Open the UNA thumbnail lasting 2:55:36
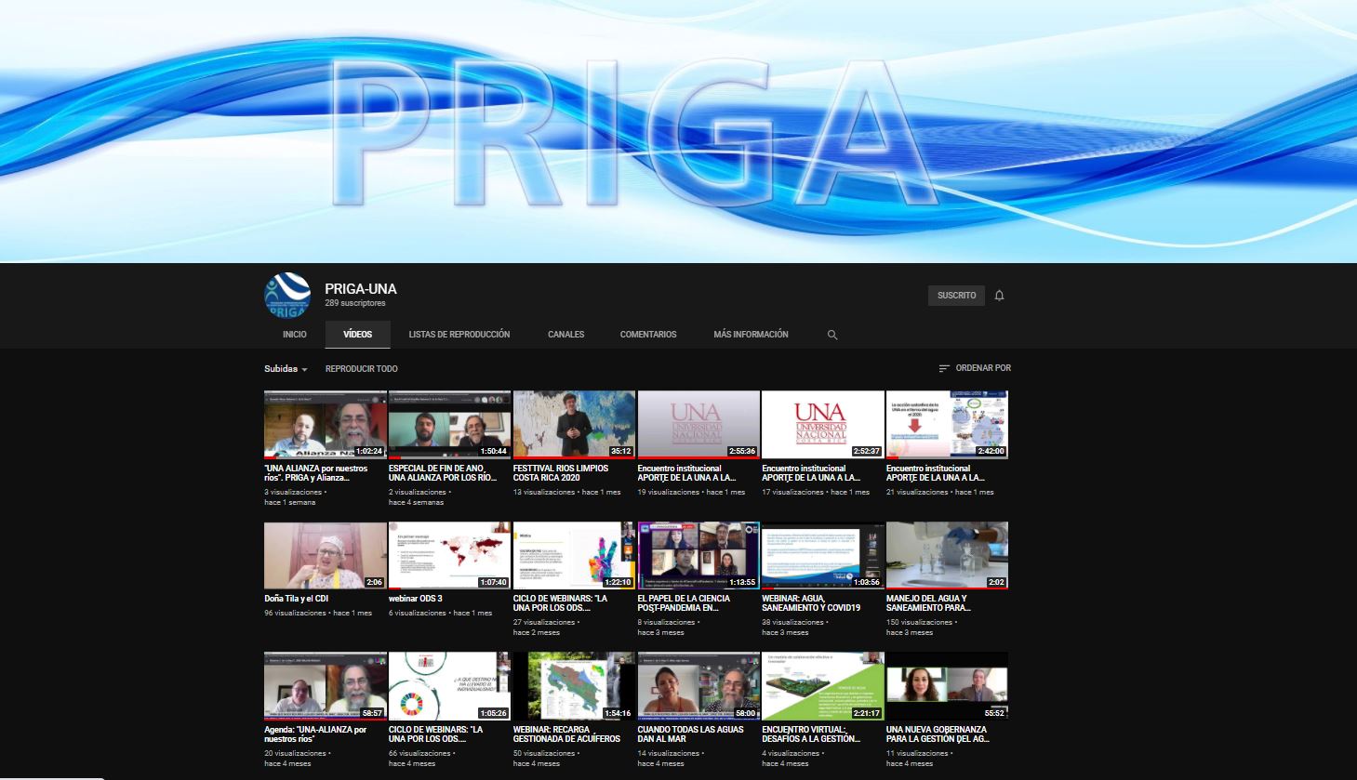 (698, 425)
